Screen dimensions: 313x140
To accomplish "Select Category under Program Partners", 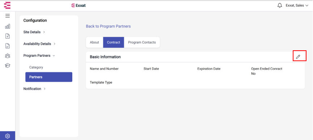I will tap(36, 67).
